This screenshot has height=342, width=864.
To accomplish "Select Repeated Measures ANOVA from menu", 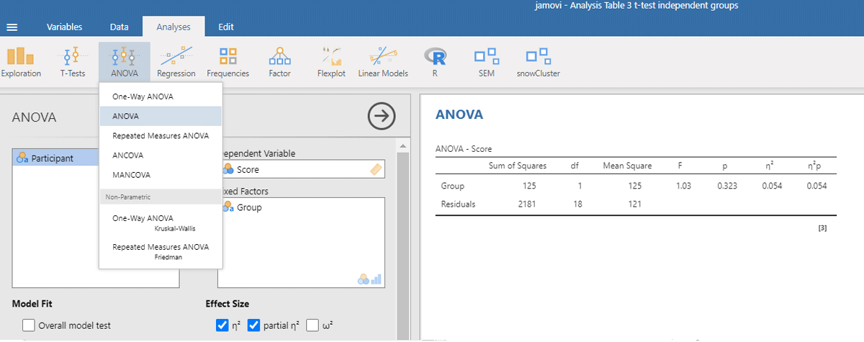I will (x=161, y=135).
